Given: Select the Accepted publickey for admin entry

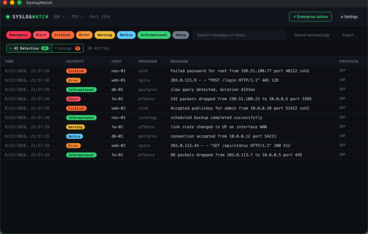Looking at the screenshot, I should tap(184, 108).
